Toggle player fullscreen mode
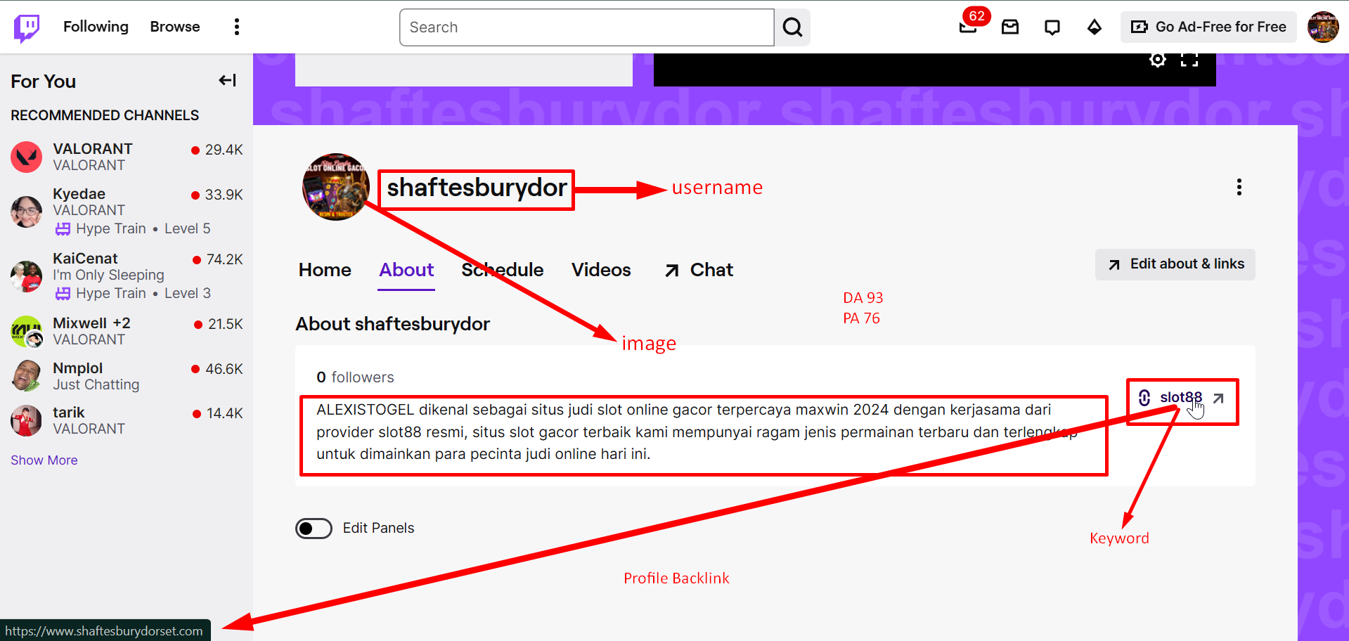The width and height of the screenshot is (1349, 641). pyautogui.click(x=1189, y=60)
